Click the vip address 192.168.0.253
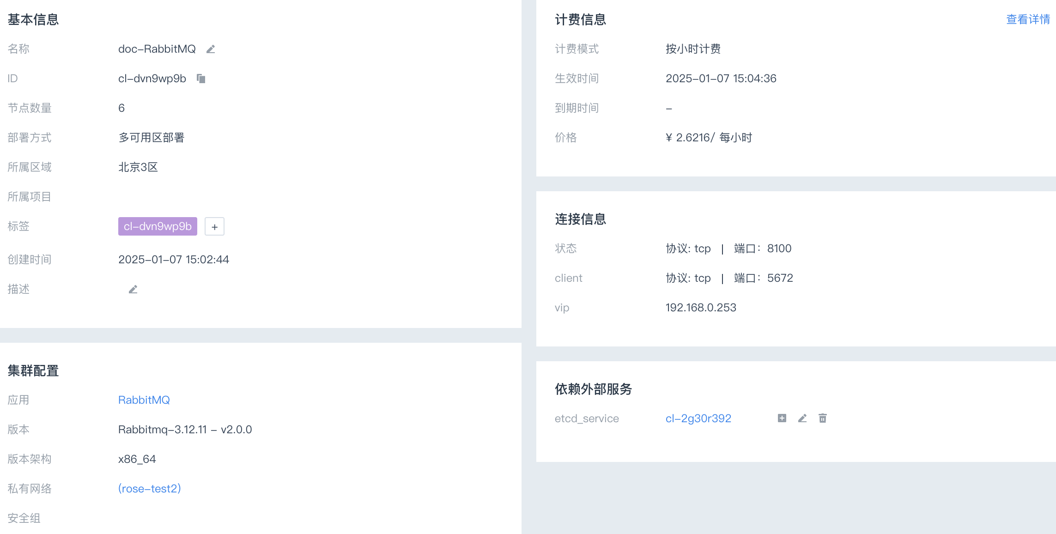1056x534 pixels. tap(701, 308)
